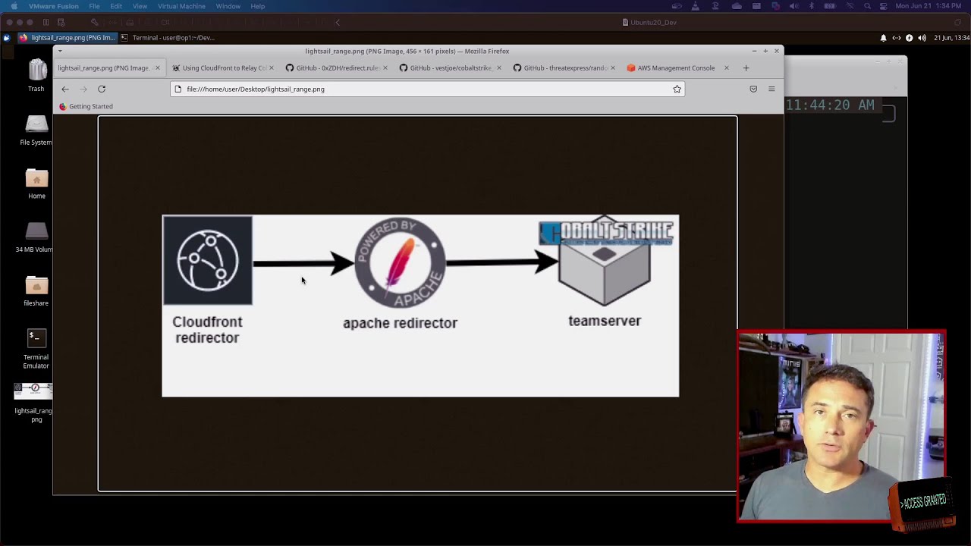Click the Xfce power manager icon
Image resolution: width=971 pixels, height=546 pixels.
tap(909, 38)
